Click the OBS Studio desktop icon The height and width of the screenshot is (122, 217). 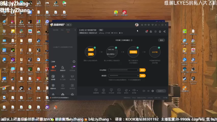pos(193,70)
